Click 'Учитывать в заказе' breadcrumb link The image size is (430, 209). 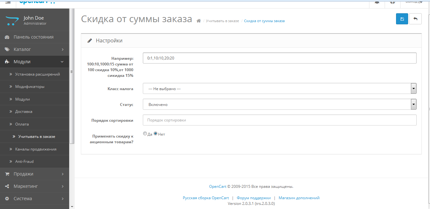click(x=222, y=21)
